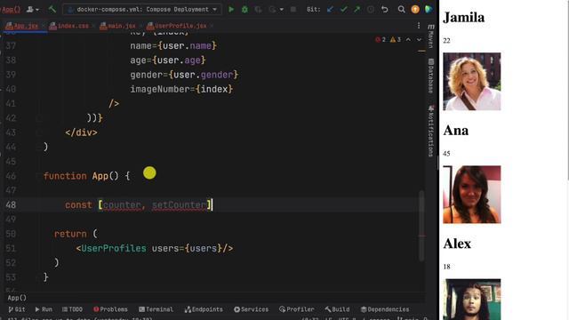Screen dimensions: 569x320
Task: Open the Notifications tool window
Action: click(430, 132)
